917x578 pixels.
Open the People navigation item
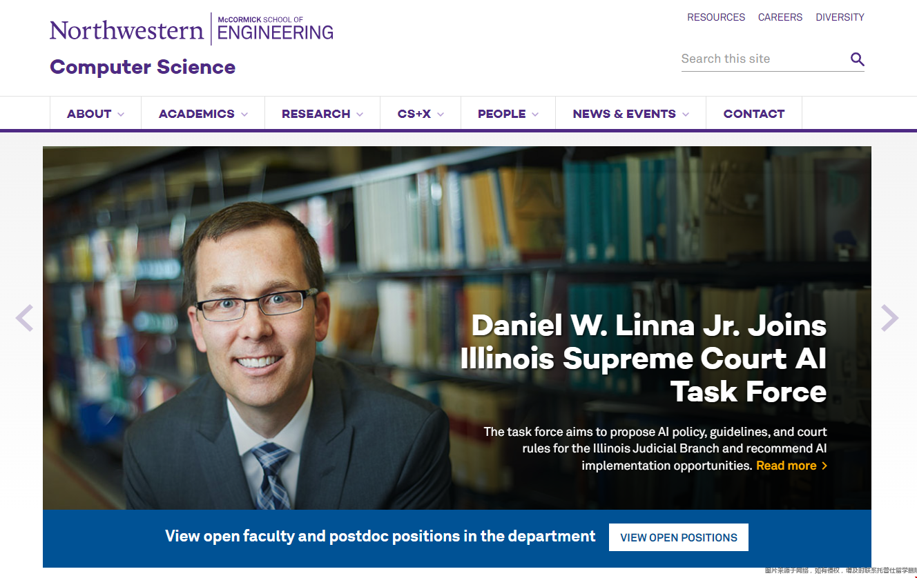[x=502, y=114]
